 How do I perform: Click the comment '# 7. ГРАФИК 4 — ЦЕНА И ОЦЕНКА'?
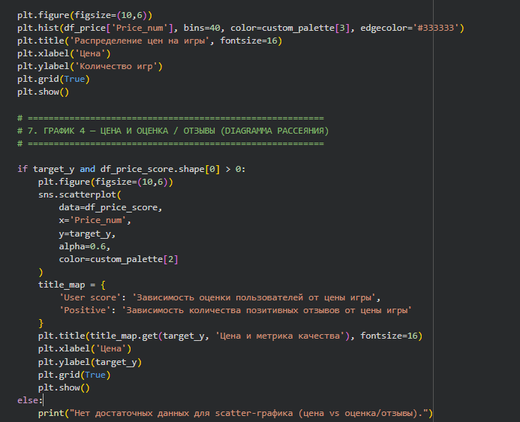click(173, 131)
